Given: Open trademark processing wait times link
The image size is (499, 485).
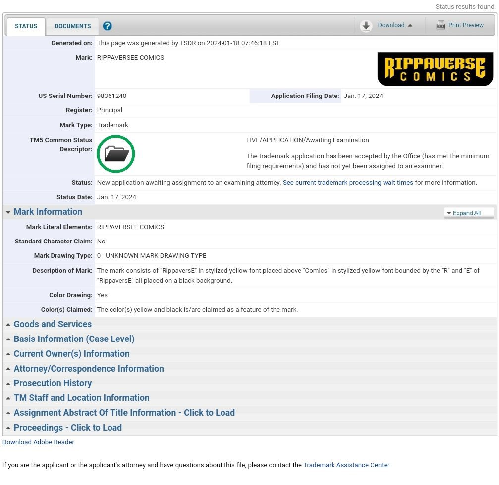Looking at the screenshot, I should 348,183.
